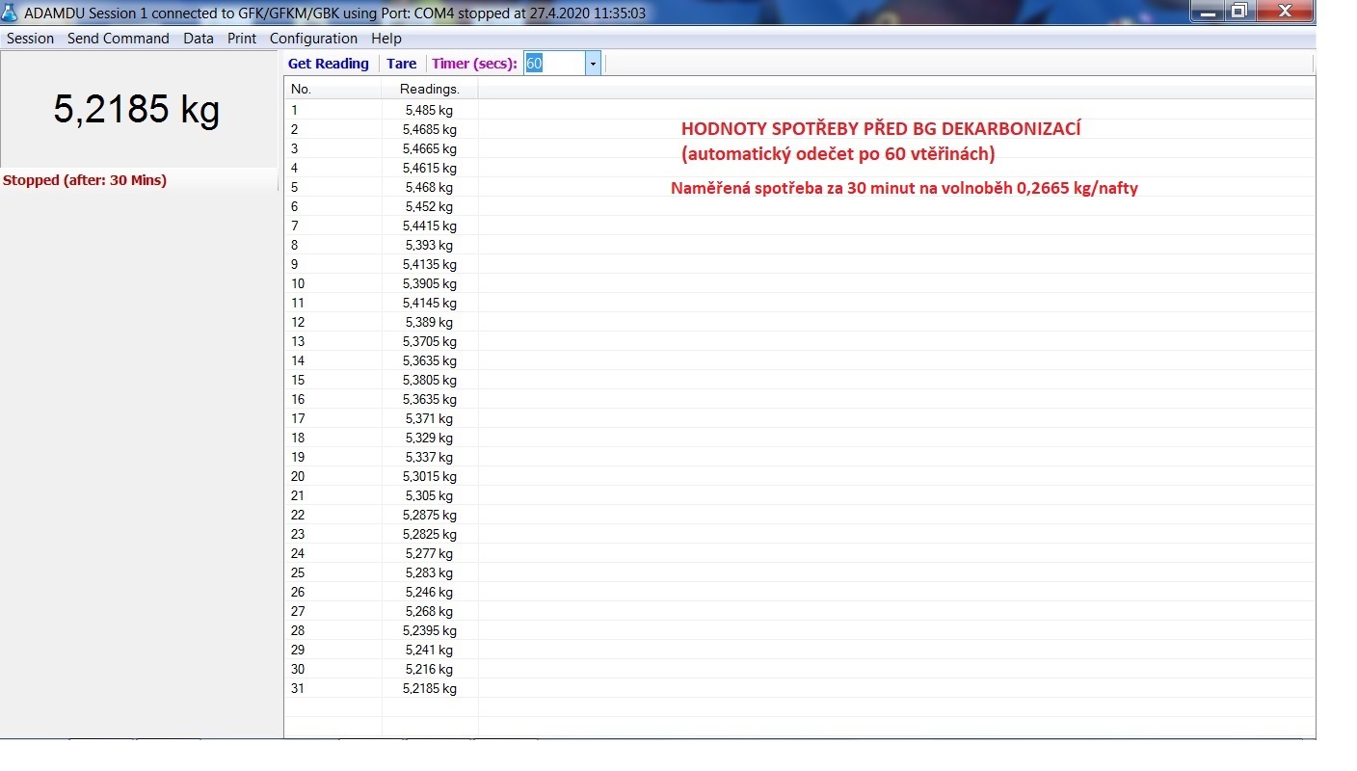Select reading 5,3805 kg in row 15
The width and height of the screenshot is (1357, 771).
pyautogui.click(x=430, y=380)
